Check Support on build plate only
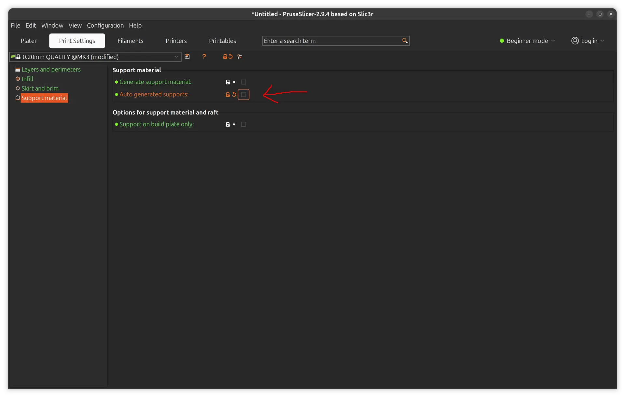This screenshot has height=397, width=625. 243,124
